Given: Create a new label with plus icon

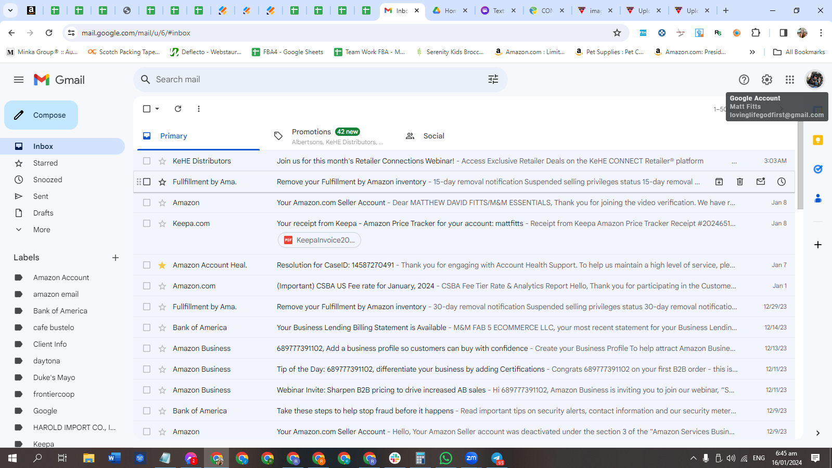Looking at the screenshot, I should [116, 258].
